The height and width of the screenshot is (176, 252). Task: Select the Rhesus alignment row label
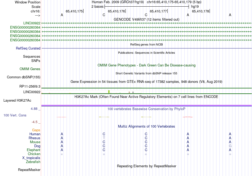(x=34, y=138)
